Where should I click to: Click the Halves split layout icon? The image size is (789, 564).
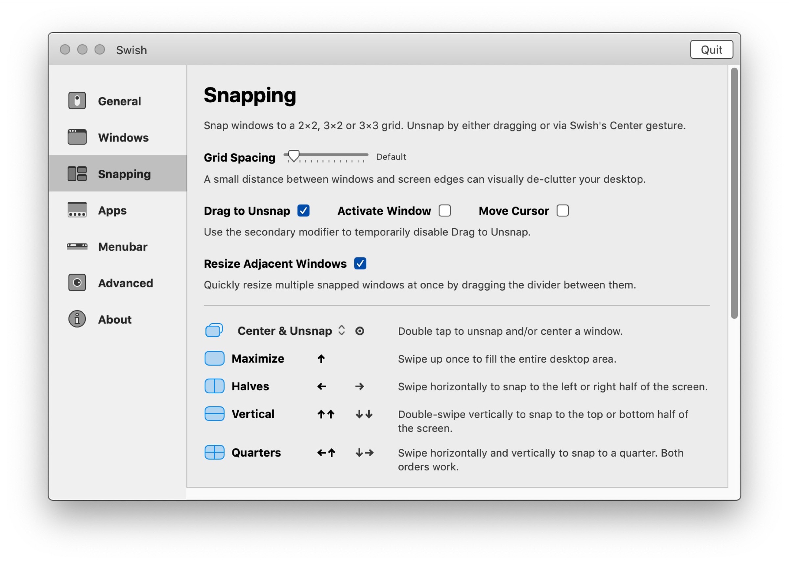[214, 386]
